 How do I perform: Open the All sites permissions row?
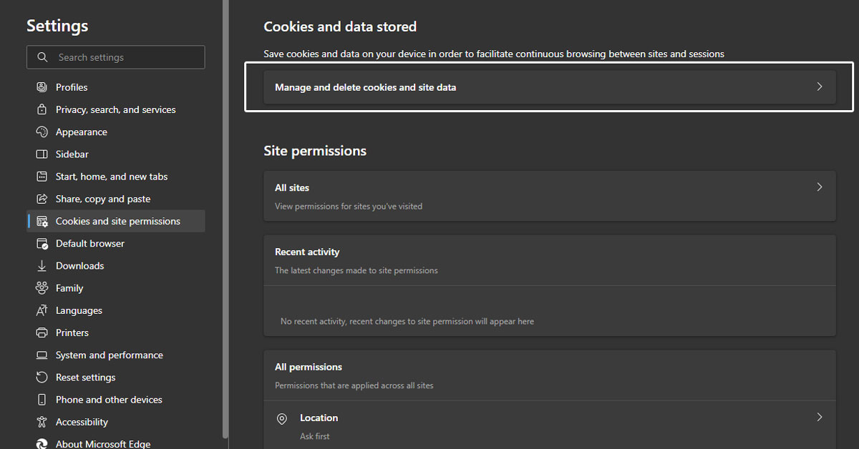550,196
